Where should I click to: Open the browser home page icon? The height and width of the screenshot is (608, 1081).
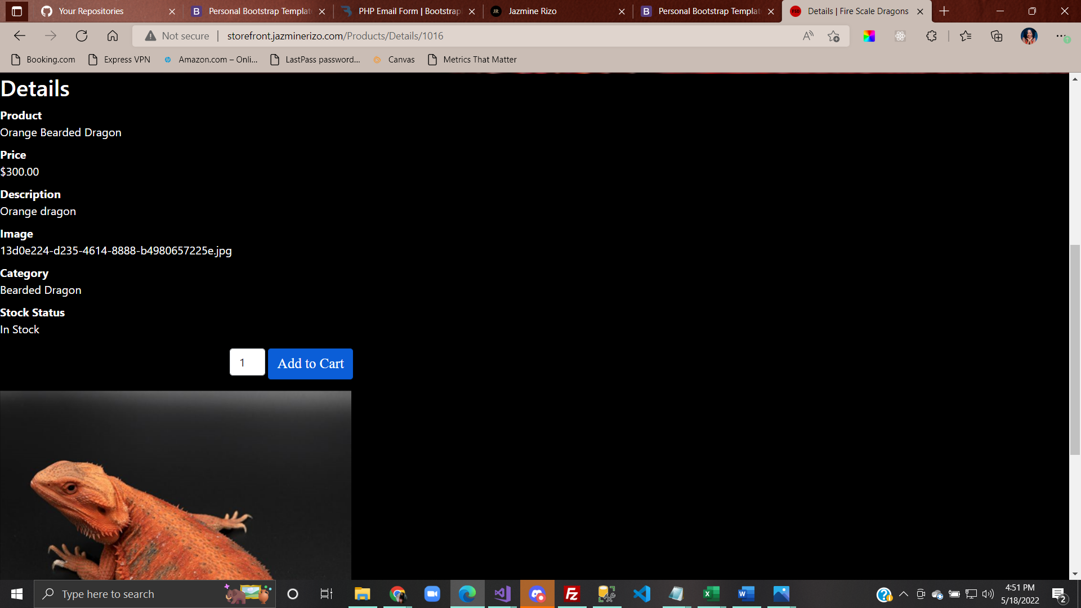[x=113, y=36]
